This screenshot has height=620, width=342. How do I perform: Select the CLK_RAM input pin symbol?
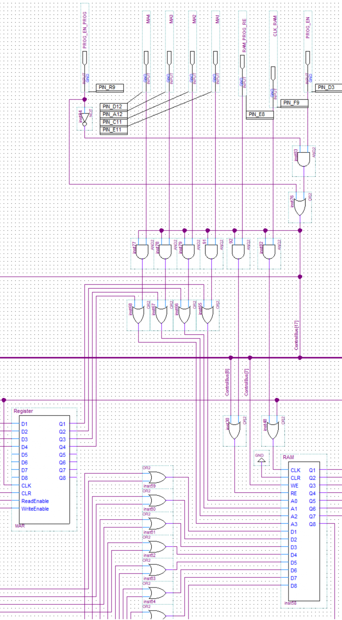[x=273, y=73]
